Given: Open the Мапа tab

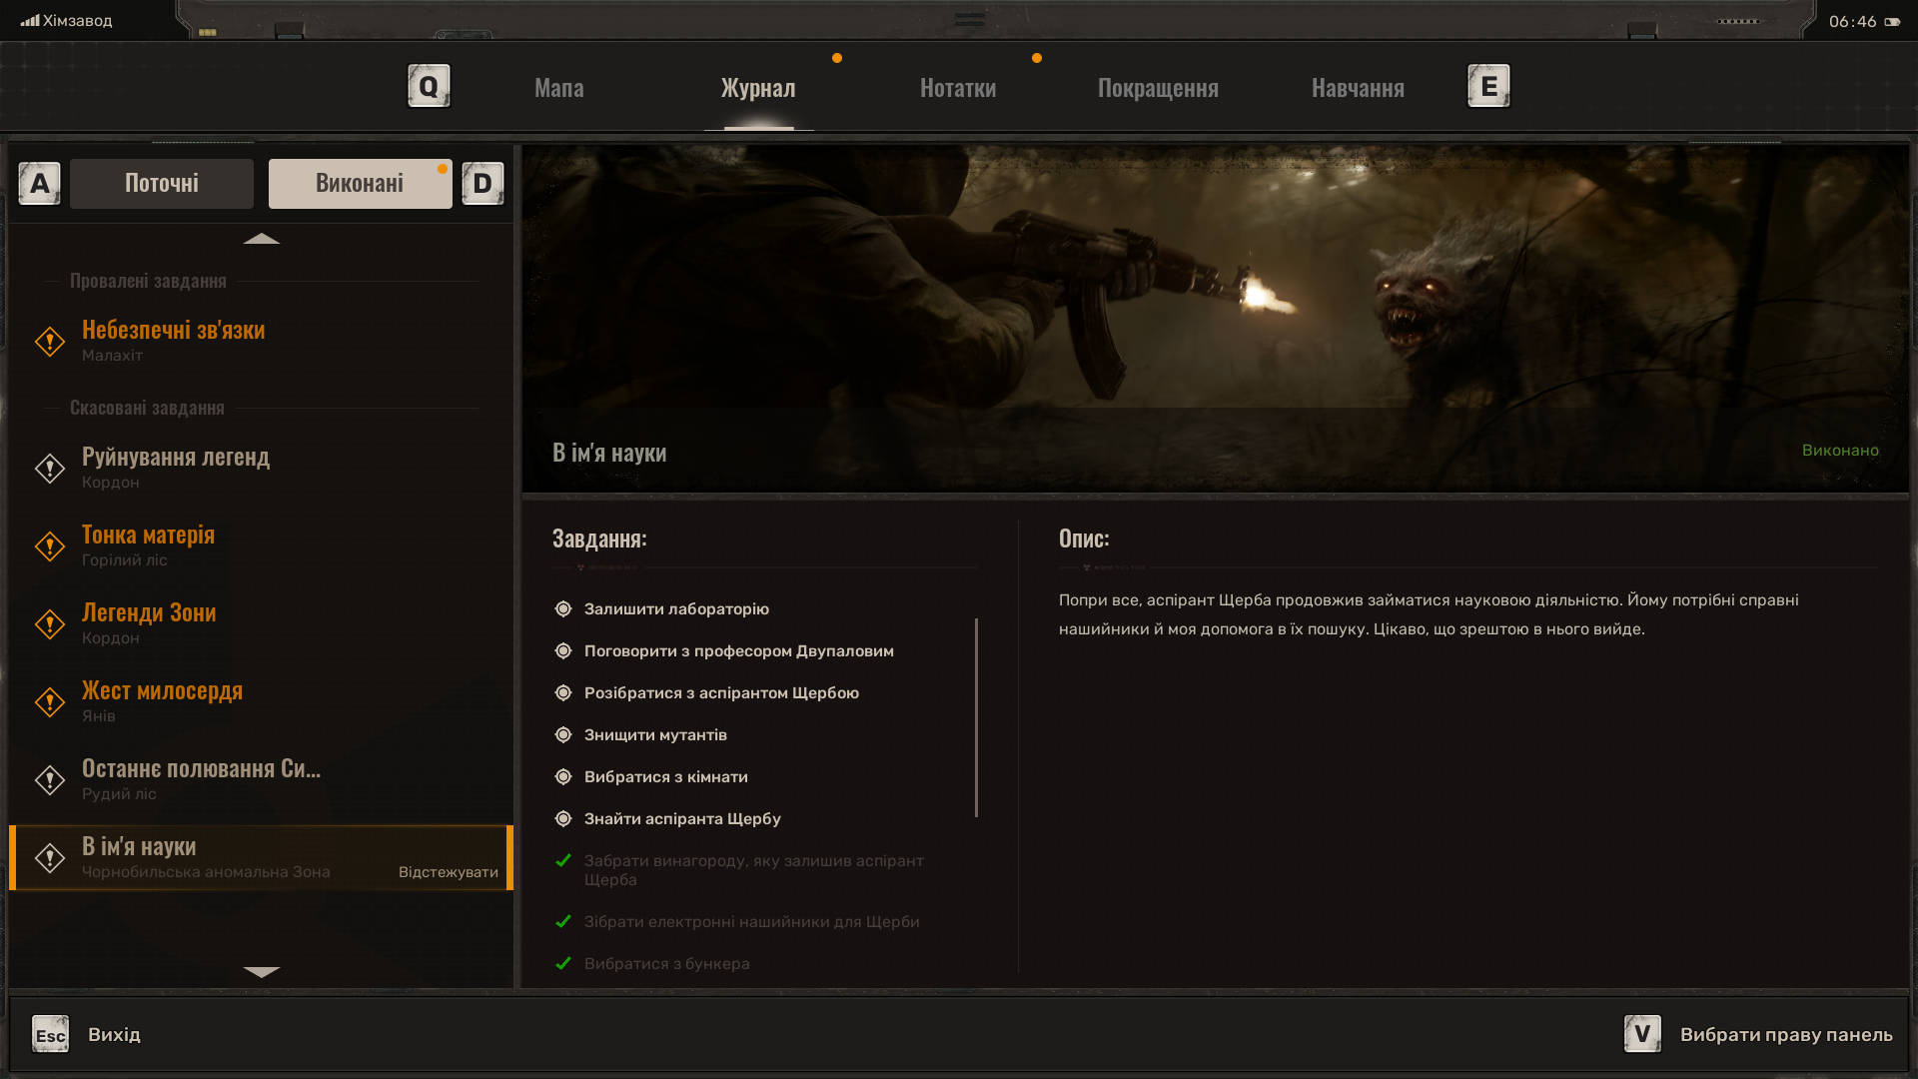Looking at the screenshot, I should click(x=559, y=88).
